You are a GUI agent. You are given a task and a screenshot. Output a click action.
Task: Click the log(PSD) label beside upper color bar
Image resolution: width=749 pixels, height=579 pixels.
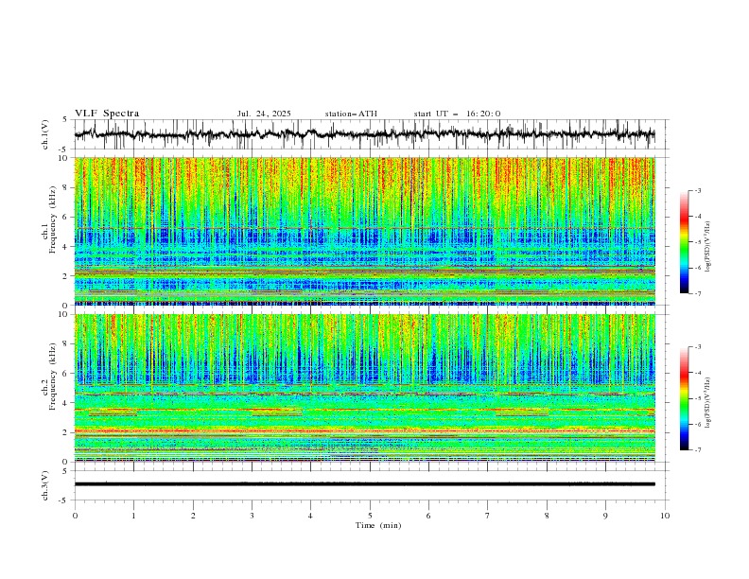(x=709, y=247)
